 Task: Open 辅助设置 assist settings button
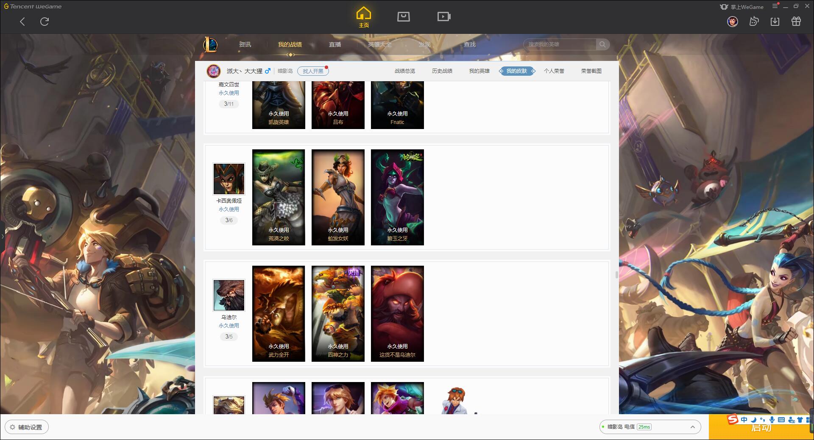click(27, 427)
